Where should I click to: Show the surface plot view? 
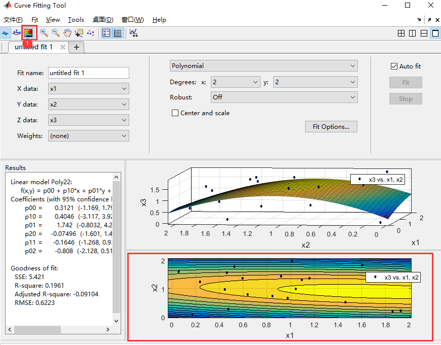pyautogui.click(x=5, y=33)
